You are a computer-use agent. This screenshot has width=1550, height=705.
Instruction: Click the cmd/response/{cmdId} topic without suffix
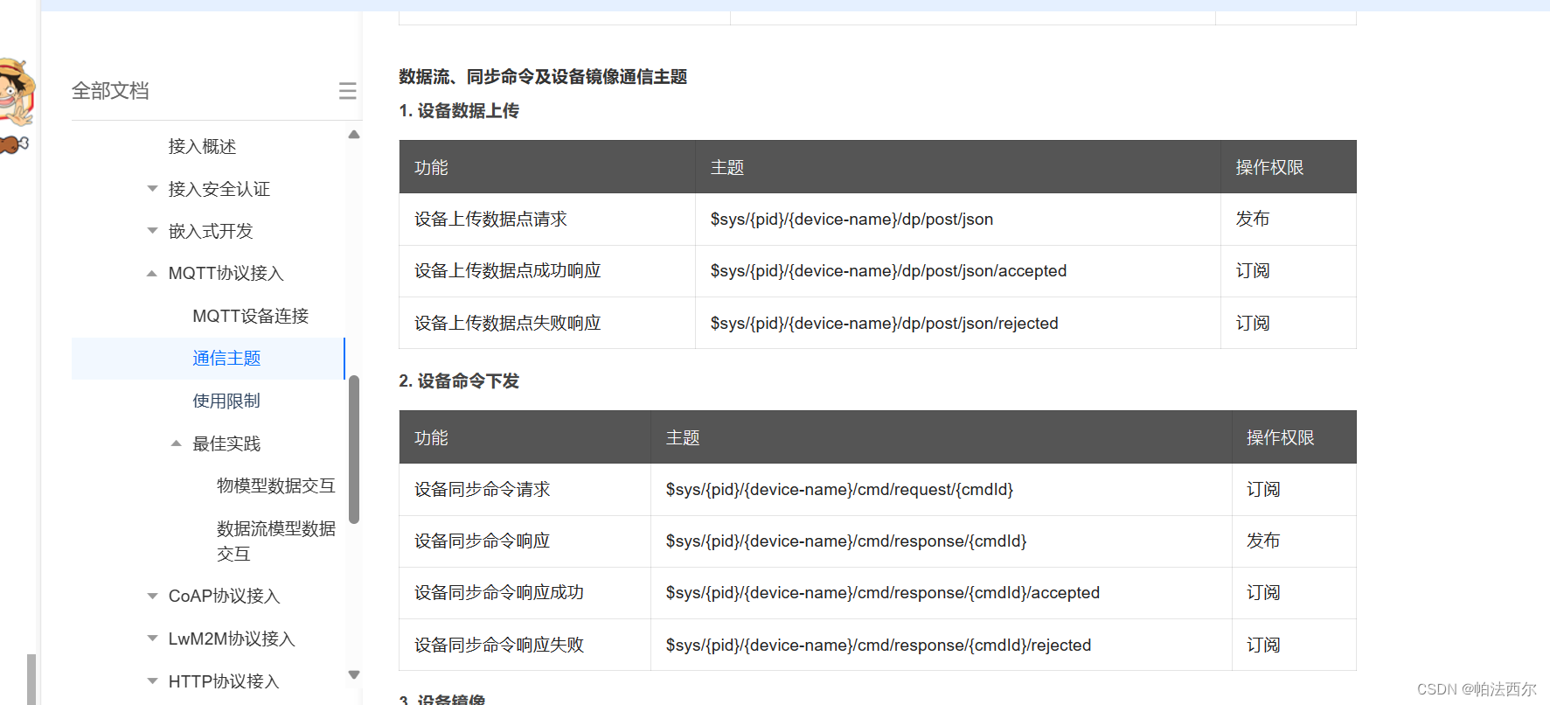click(x=942, y=541)
